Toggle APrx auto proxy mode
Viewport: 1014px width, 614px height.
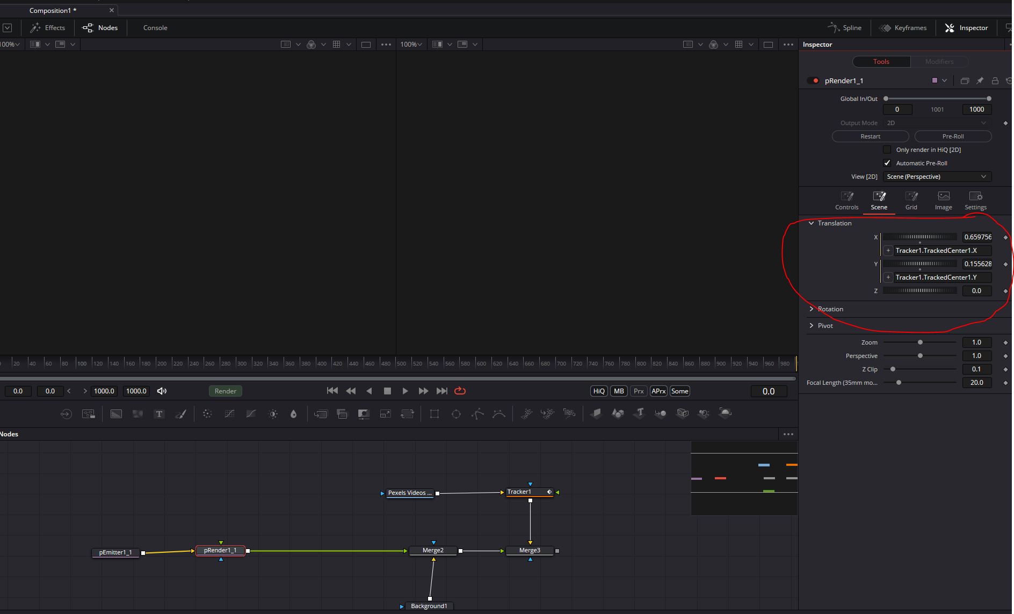coord(658,391)
